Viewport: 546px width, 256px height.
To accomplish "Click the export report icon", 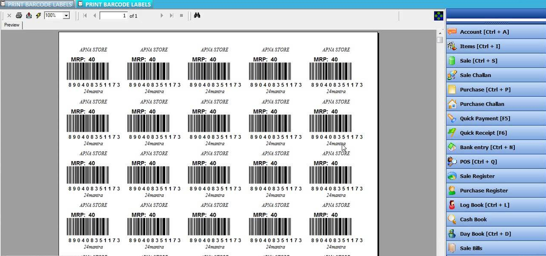I will coord(29,15).
